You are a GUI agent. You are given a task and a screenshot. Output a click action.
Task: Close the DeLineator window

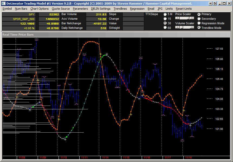click(x=229, y=4)
